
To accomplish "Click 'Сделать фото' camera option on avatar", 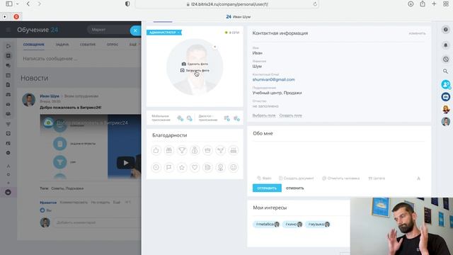I will click(195, 64).
